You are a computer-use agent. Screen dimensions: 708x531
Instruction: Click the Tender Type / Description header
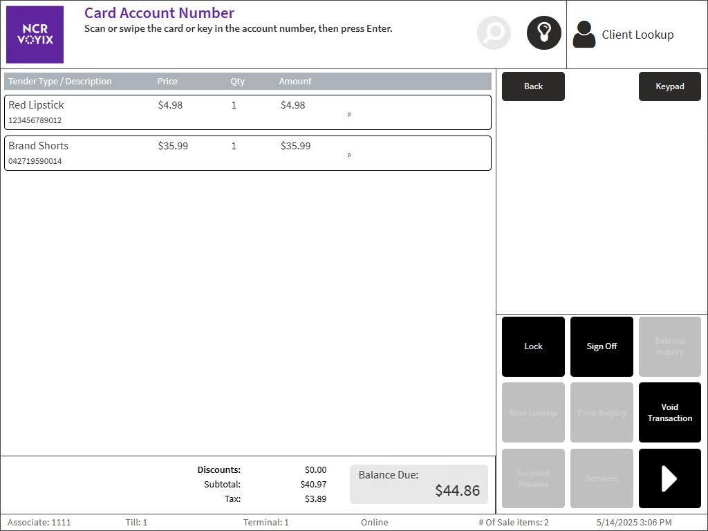pos(60,82)
